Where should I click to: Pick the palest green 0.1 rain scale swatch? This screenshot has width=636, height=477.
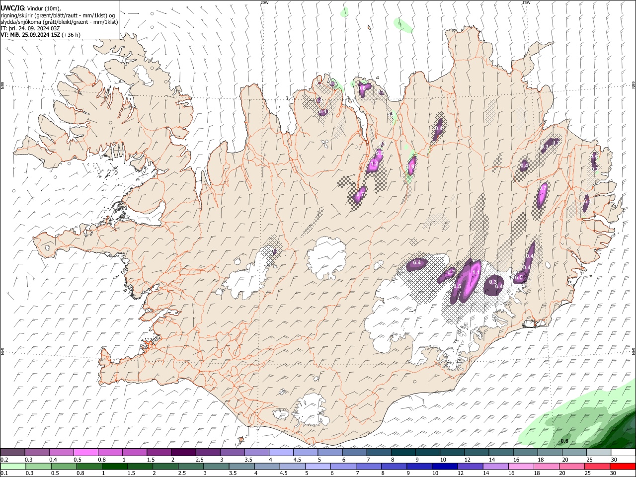13,467
